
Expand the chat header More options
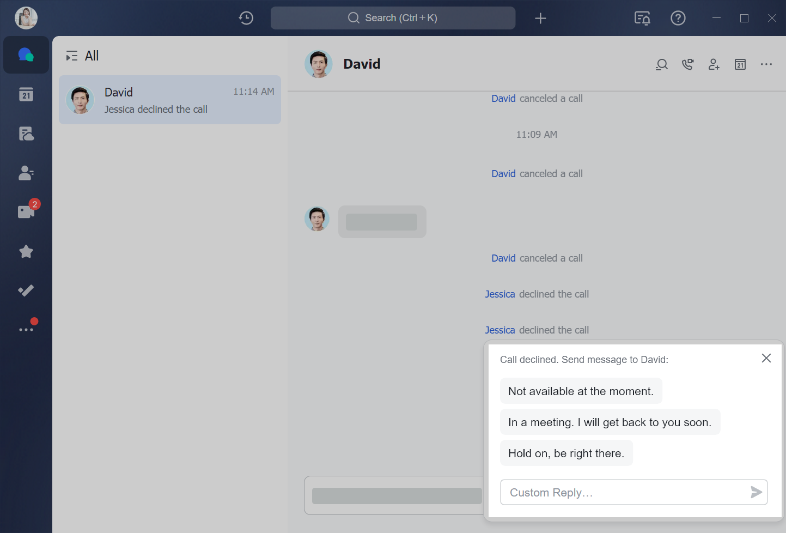[766, 64]
